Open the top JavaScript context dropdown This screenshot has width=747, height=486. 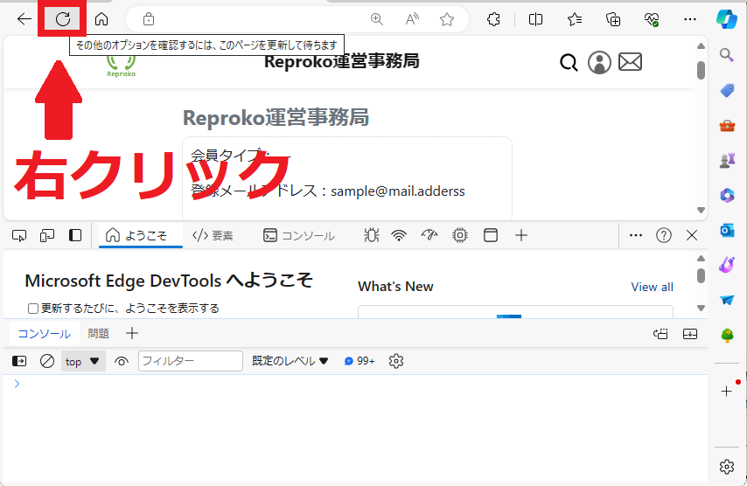tap(83, 361)
